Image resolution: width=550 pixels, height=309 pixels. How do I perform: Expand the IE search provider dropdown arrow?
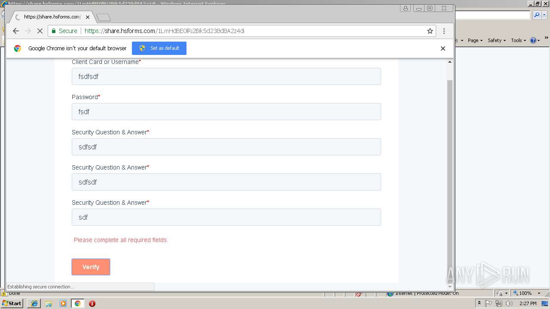point(544,15)
